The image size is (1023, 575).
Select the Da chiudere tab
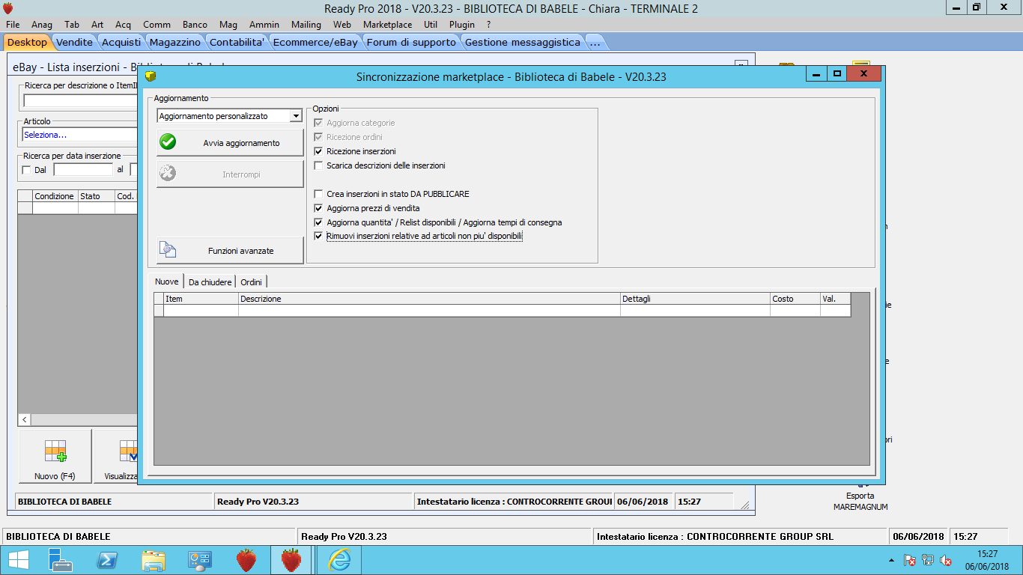pyautogui.click(x=210, y=282)
